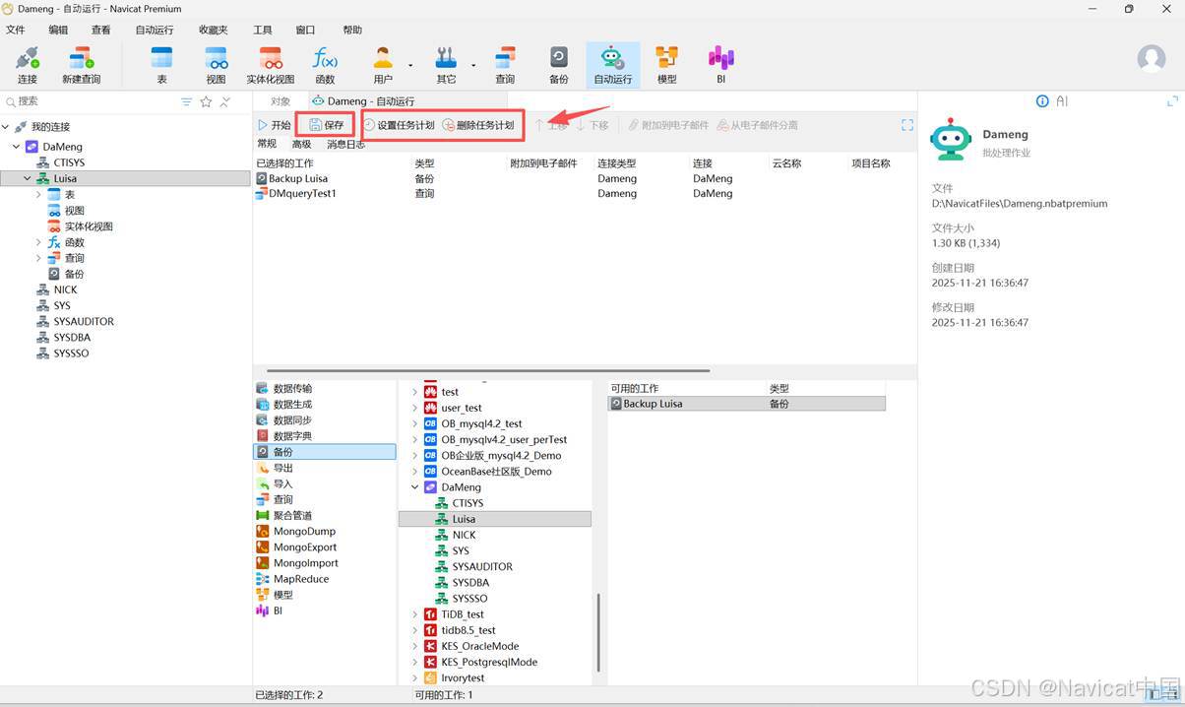Select 数据同步 in job type list
Image resolution: width=1185 pixels, height=707 pixels.
click(x=283, y=420)
